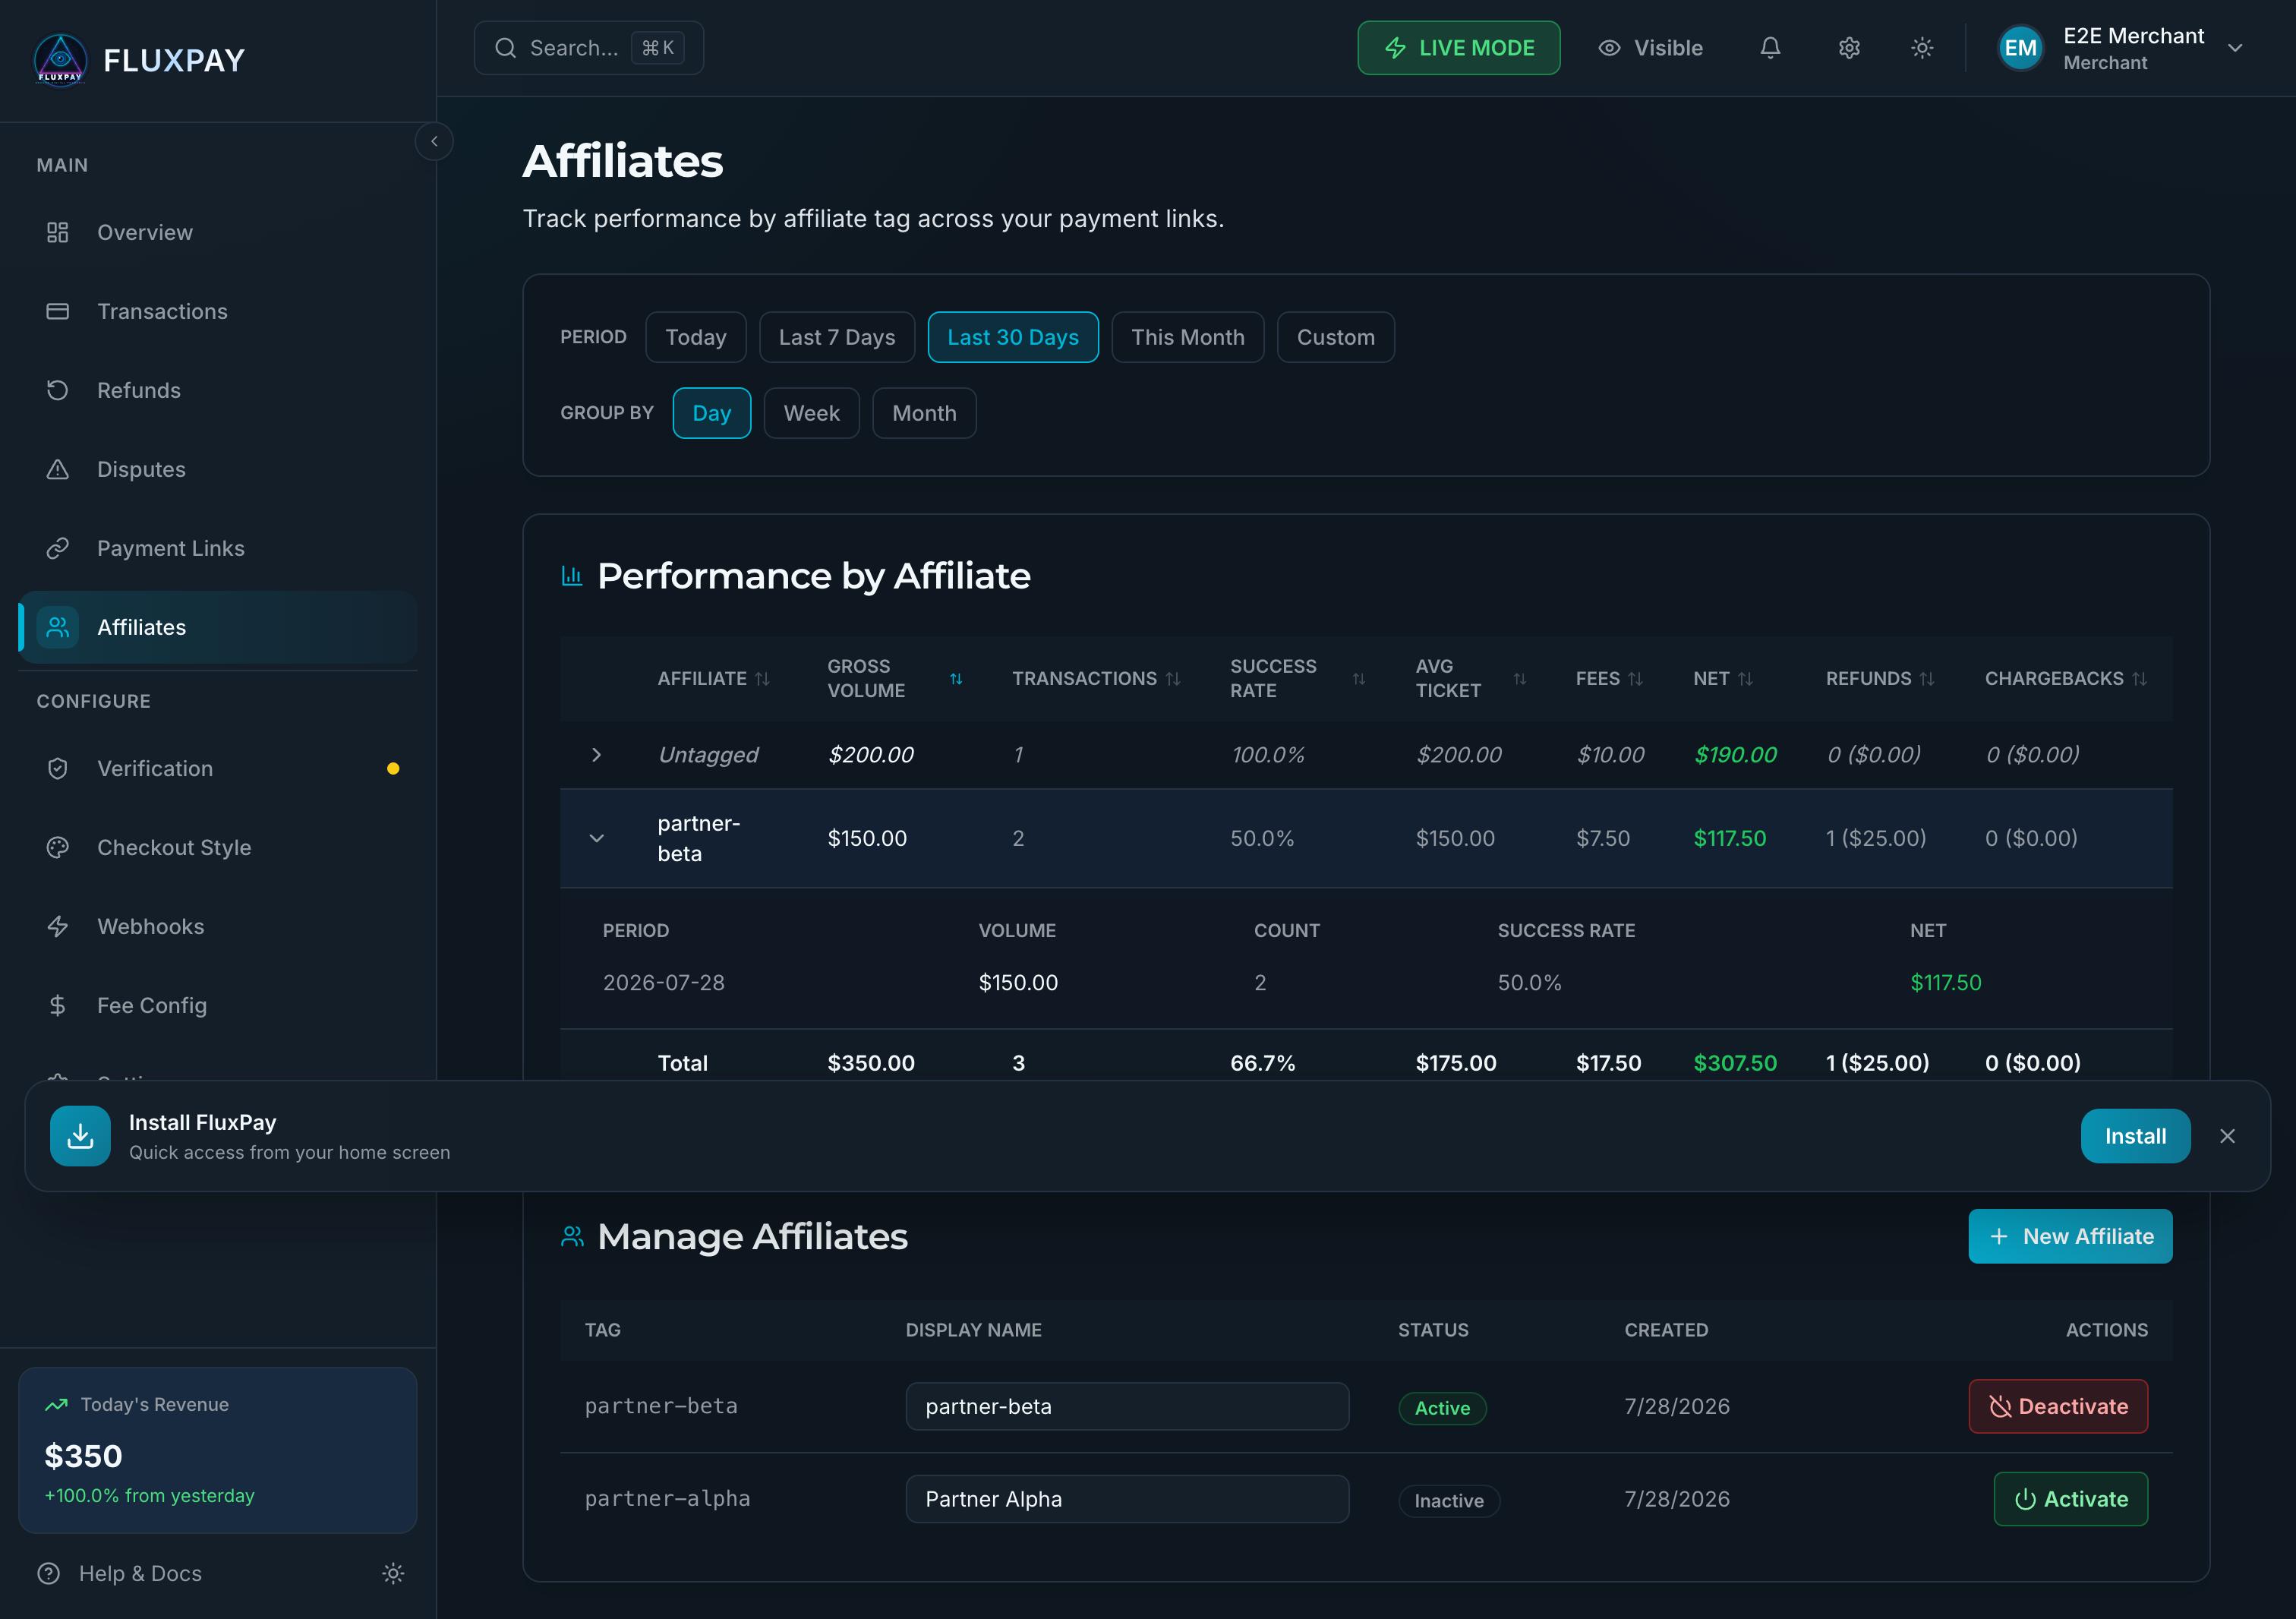The image size is (2296, 1619).
Task: Open Refunds in sidebar
Action: pyautogui.click(x=217, y=390)
